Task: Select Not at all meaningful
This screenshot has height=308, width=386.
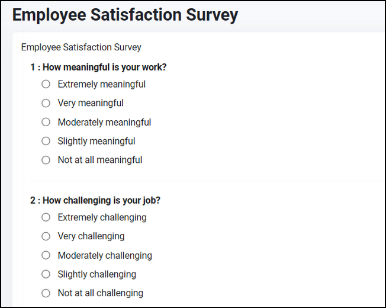Action: click(x=46, y=160)
